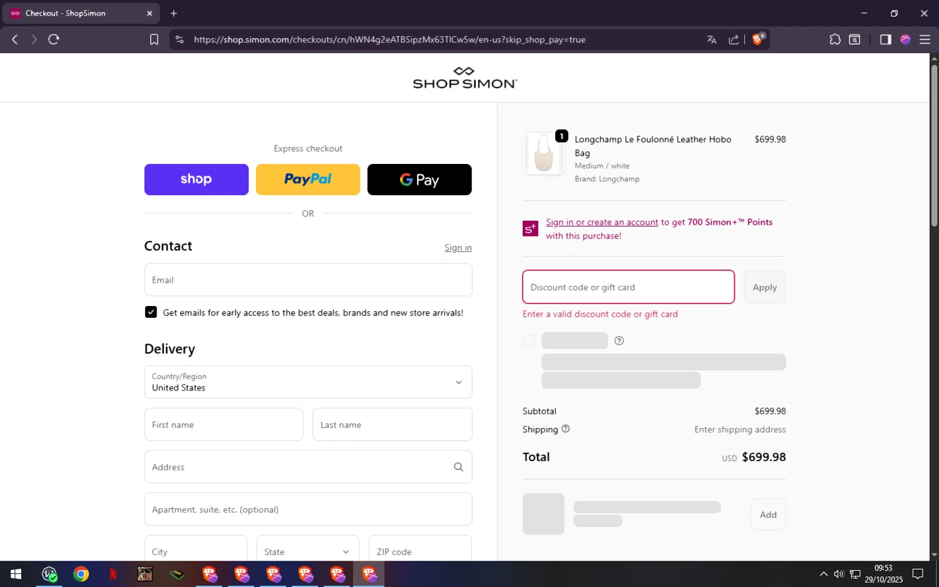Pay with Shop Pay button
Viewport: 939px width, 587px height.
(197, 180)
